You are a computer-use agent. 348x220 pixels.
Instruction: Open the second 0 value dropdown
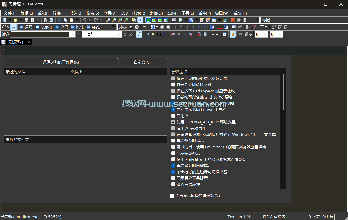(x=280, y=34)
